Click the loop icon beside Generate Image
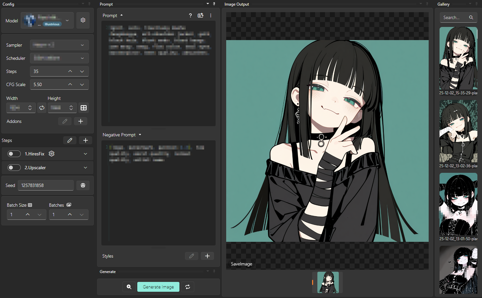482x298 pixels. pos(188,287)
